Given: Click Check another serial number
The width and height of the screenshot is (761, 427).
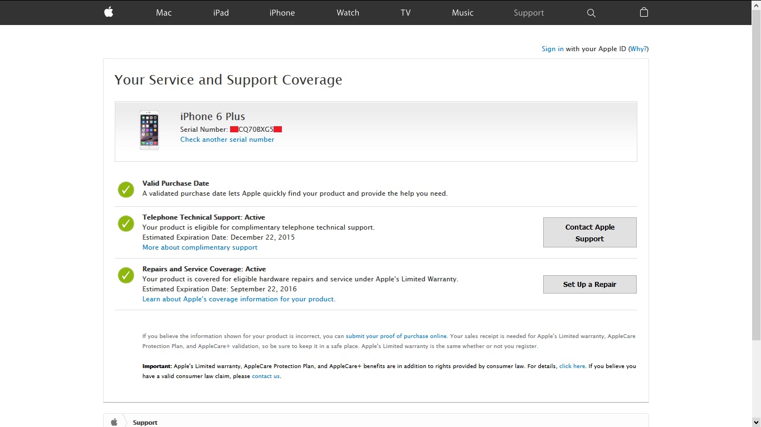Looking at the screenshot, I should pos(227,140).
